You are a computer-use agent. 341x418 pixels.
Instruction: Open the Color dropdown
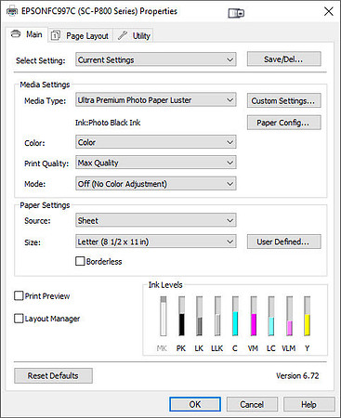tap(156, 142)
